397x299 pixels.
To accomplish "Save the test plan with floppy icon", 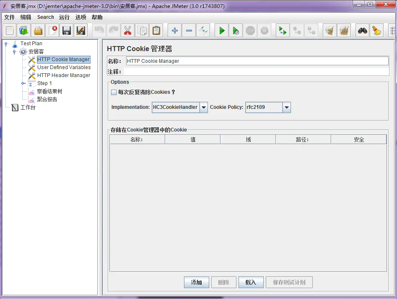I will [67, 31].
